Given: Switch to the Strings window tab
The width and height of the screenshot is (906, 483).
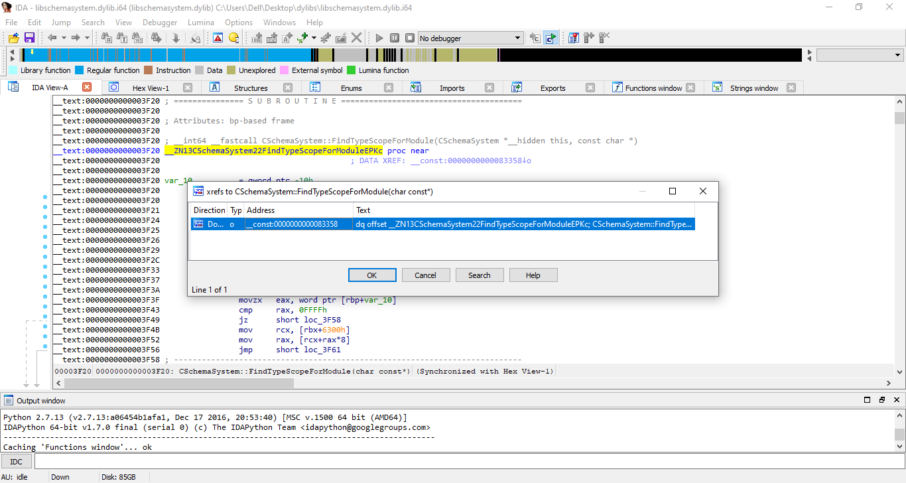Looking at the screenshot, I should [x=754, y=88].
